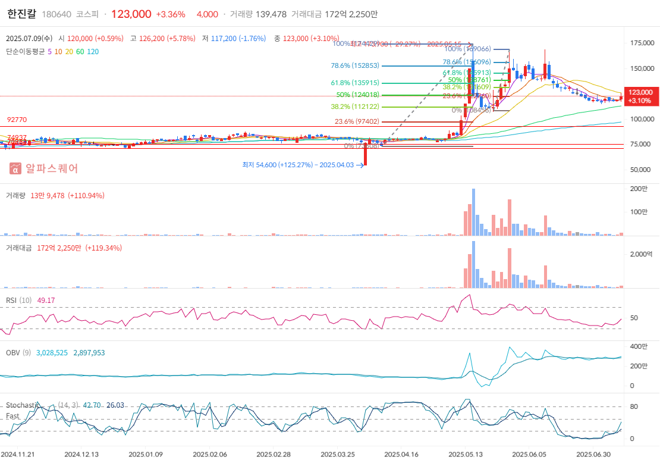660x463 pixels.
Task: Click the 단순이동평균 indicator label
Action: tap(25, 51)
